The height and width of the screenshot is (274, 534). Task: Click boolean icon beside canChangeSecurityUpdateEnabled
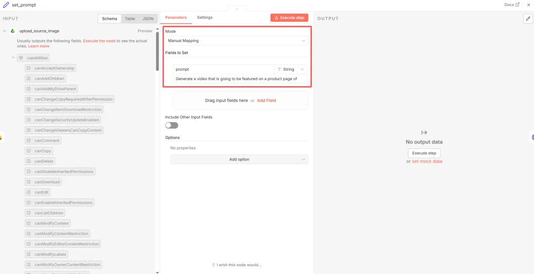[x=29, y=120]
